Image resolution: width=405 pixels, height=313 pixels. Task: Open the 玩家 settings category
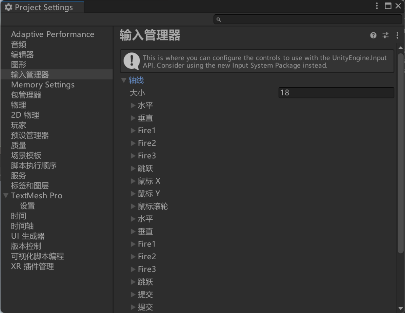click(x=19, y=125)
